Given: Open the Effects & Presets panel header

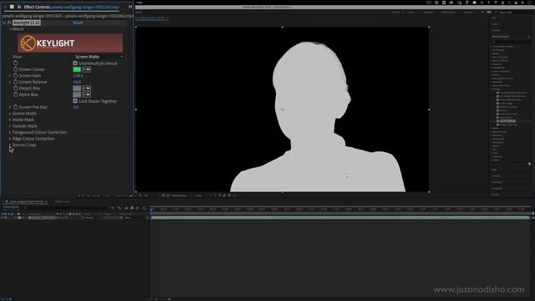Looking at the screenshot, I should coord(500,37).
